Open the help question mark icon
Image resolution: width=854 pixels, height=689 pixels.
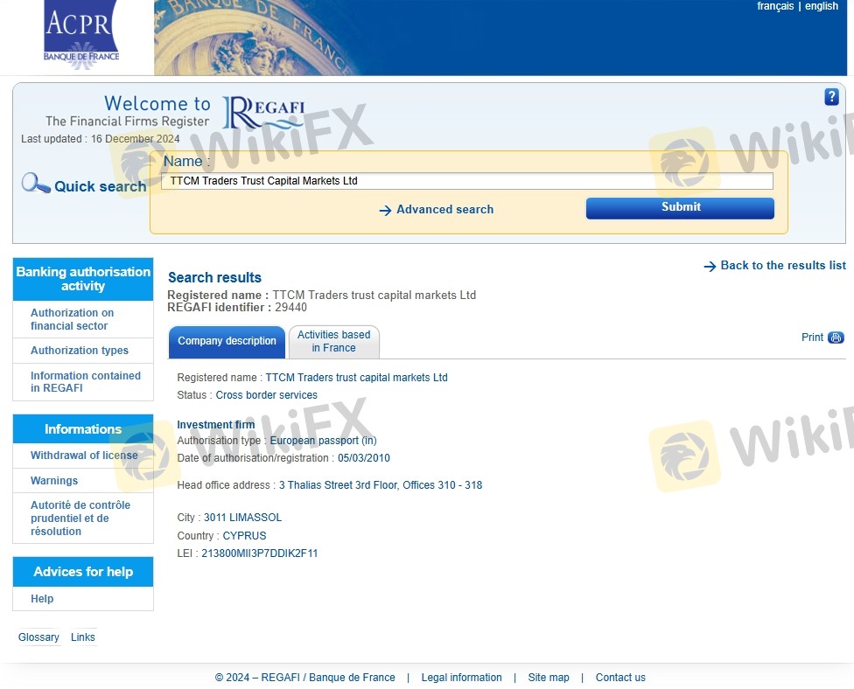coord(831,97)
